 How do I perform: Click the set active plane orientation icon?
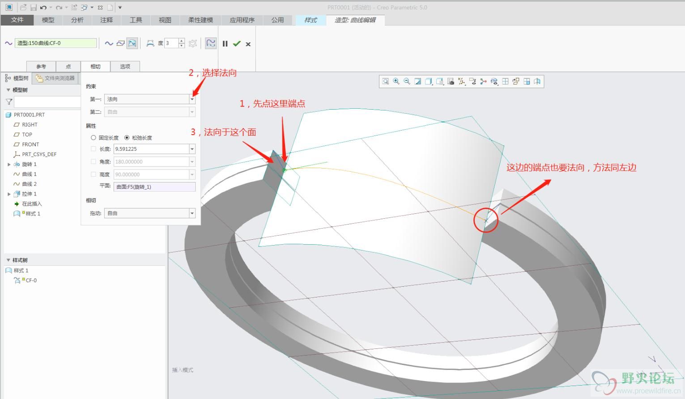(516, 81)
